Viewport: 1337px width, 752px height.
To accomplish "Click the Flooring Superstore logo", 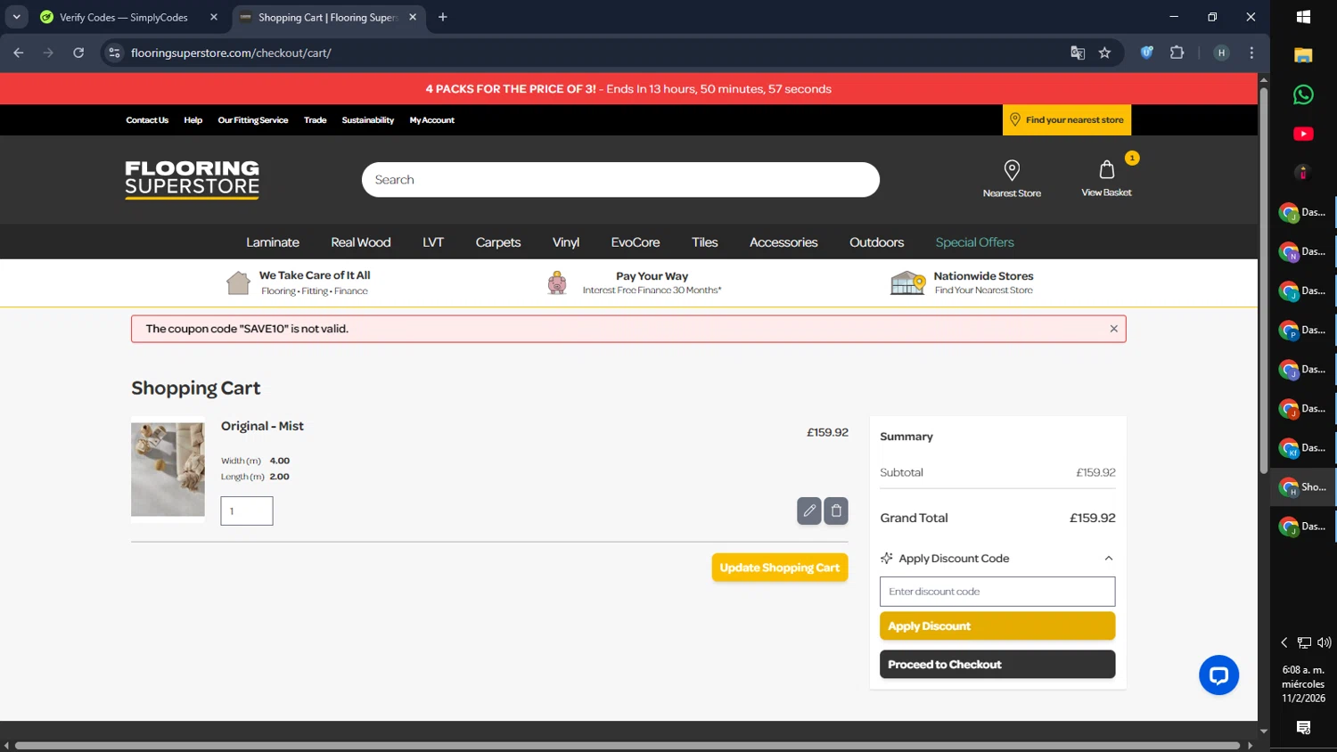I will [x=193, y=179].
